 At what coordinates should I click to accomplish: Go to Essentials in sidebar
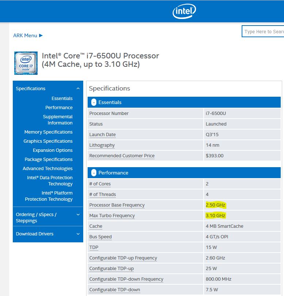(x=62, y=98)
